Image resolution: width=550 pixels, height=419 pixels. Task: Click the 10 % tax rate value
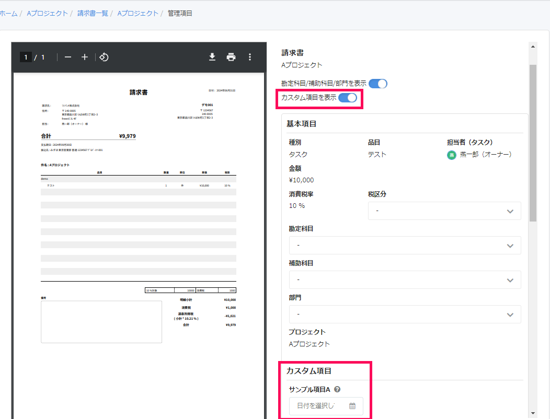coord(297,206)
